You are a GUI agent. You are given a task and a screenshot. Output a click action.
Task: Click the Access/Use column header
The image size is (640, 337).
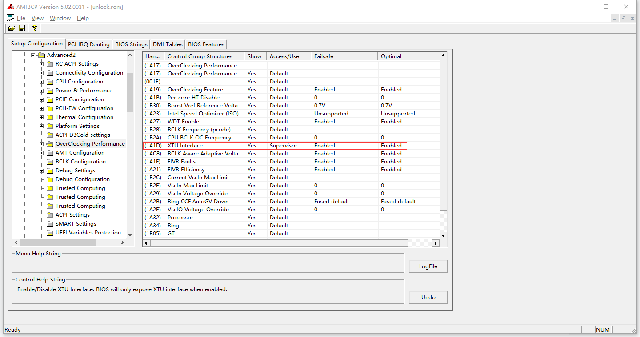click(x=289, y=56)
